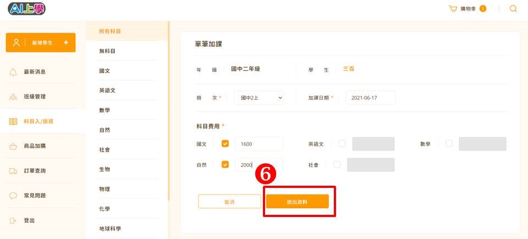Open 班級管理 people icon
The width and height of the screenshot is (528, 239).
point(13,97)
